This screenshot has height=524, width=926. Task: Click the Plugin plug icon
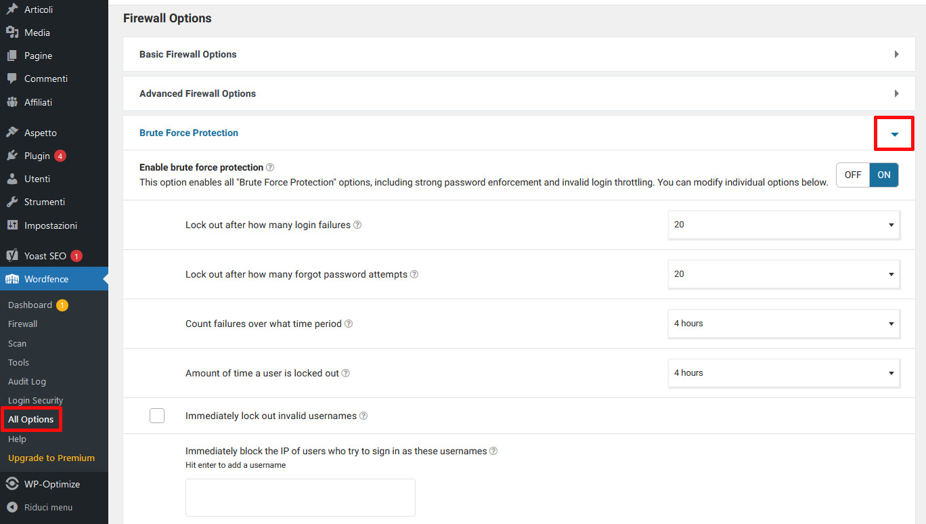coord(12,156)
